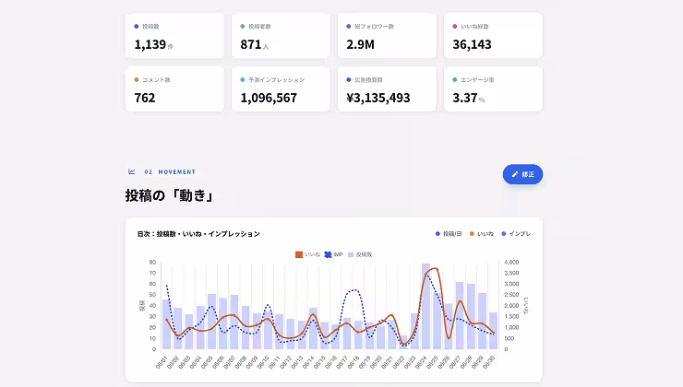Image resolution: width=683 pixels, height=387 pixels.
Task: Click the 80 left axis value
Action: pyautogui.click(x=152, y=263)
